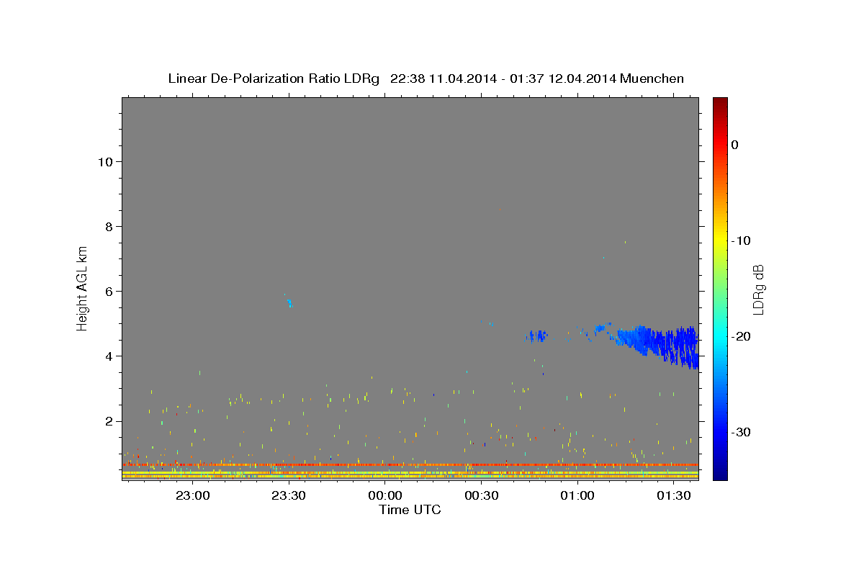Click the 23:30 time tick label
Image resolution: width=864 pixels, height=576 pixels.
click(289, 495)
